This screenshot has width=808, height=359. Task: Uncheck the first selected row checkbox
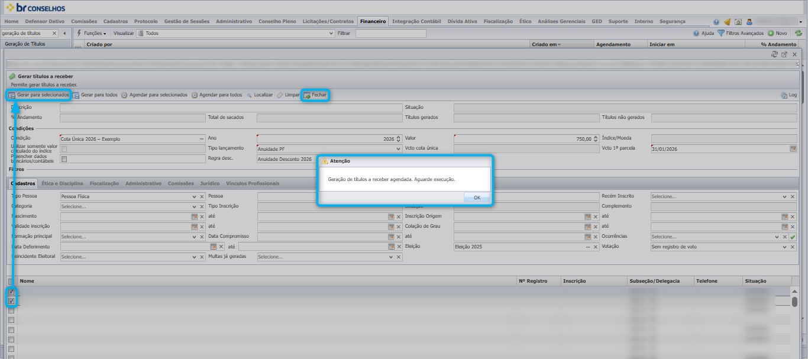coord(11,292)
